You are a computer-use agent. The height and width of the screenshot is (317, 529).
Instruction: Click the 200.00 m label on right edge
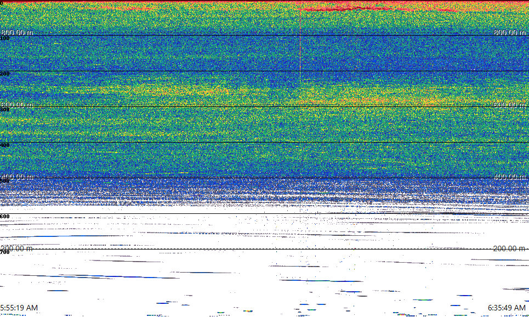pos(510,248)
